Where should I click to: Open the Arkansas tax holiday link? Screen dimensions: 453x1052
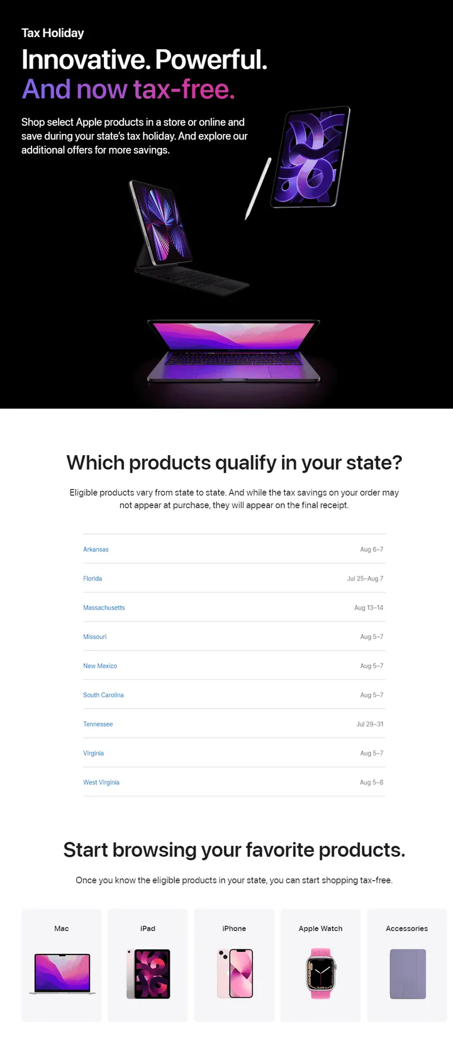coord(96,550)
